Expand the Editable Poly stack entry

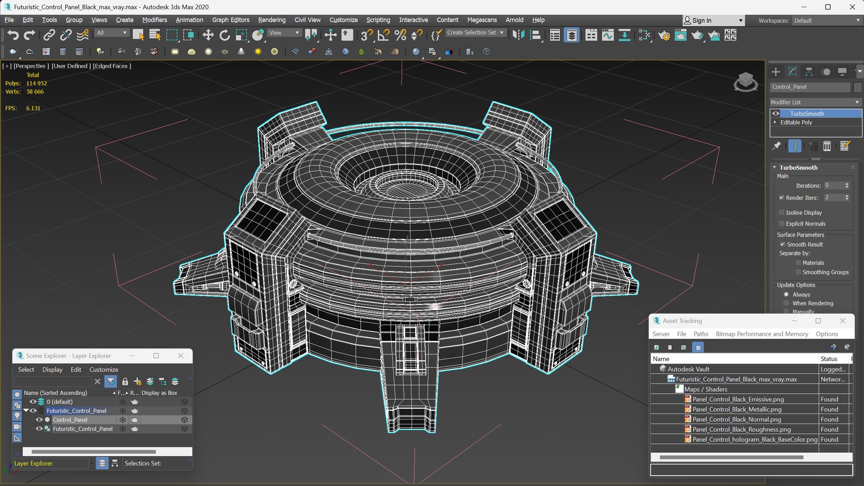click(x=775, y=122)
